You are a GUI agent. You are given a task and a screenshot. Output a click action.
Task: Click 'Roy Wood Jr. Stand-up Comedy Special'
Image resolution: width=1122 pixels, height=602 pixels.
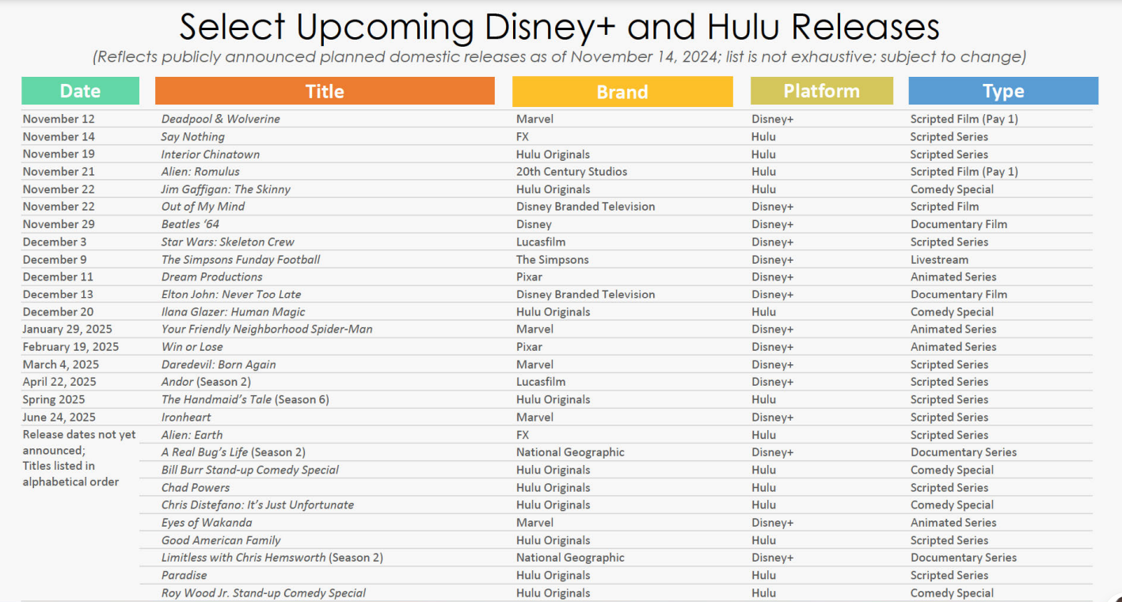264,592
